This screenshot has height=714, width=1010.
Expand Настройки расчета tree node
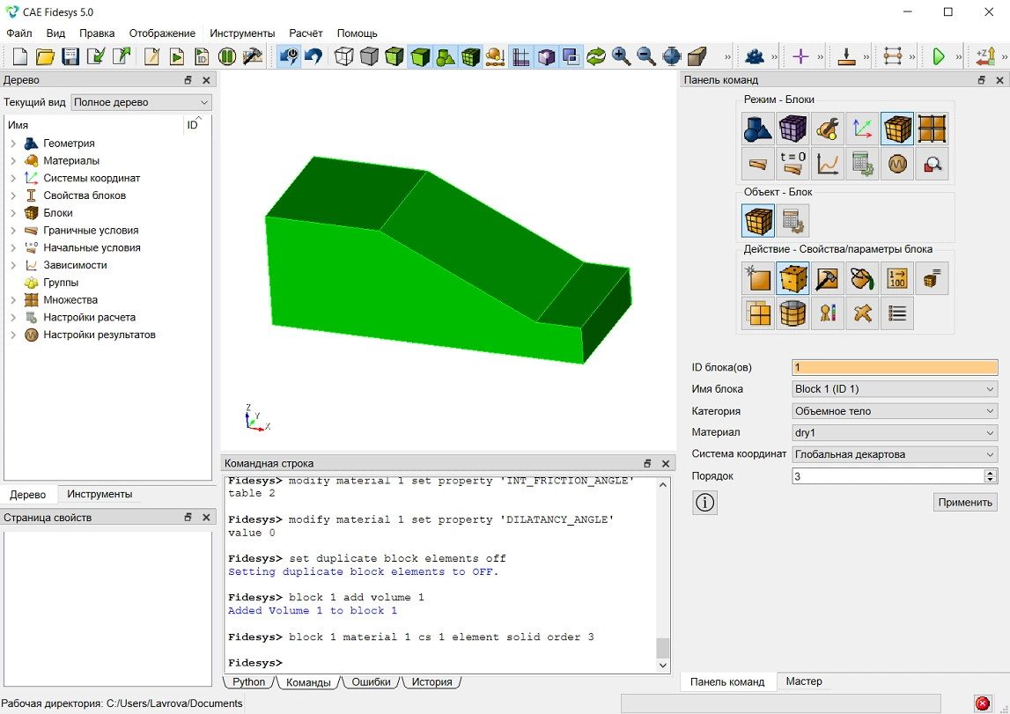[x=13, y=318]
